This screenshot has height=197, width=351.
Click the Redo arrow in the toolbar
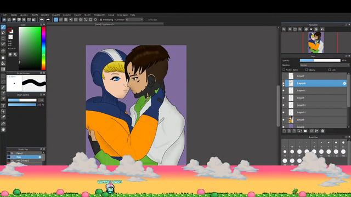click(x=48, y=20)
